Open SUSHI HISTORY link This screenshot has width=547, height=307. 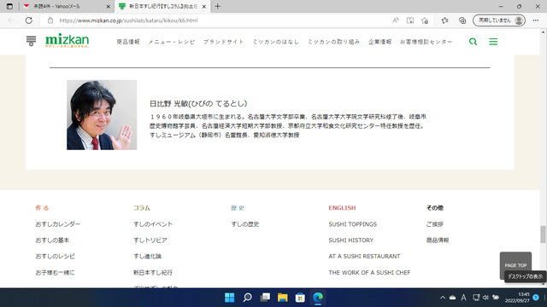tap(351, 240)
